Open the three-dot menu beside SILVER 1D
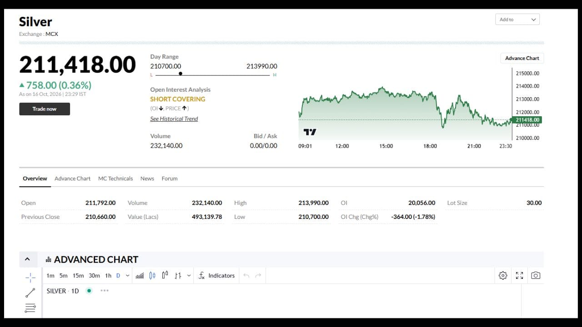The width and height of the screenshot is (582, 327). click(x=105, y=291)
